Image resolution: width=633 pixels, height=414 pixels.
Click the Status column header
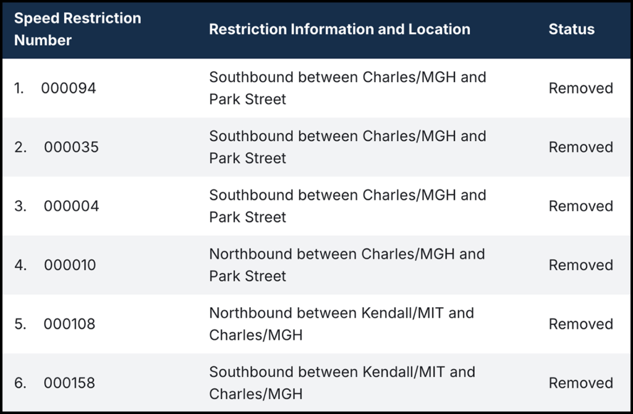pos(571,29)
